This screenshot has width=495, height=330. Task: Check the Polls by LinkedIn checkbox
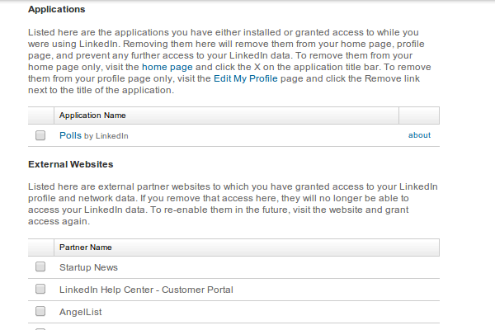click(x=40, y=135)
